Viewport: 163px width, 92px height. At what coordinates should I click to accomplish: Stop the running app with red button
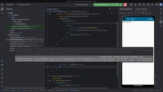click(125, 5)
